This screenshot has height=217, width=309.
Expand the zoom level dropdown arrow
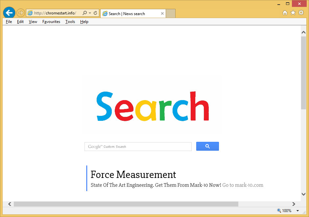(297, 211)
